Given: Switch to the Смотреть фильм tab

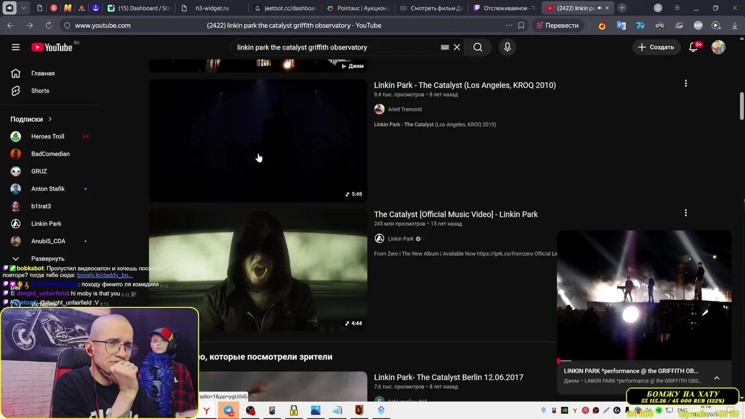Looking at the screenshot, I should (431, 8).
